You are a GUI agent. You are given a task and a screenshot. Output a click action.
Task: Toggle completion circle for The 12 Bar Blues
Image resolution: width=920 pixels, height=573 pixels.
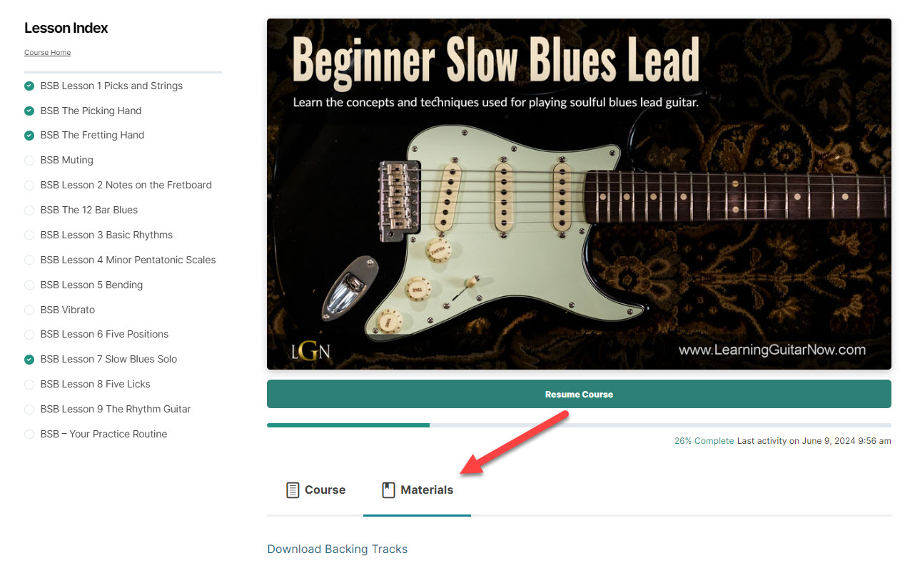(x=29, y=210)
